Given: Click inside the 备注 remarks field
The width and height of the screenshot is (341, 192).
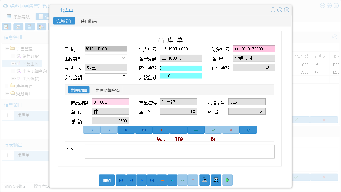Looking at the screenshot, I should click(x=180, y=151).
